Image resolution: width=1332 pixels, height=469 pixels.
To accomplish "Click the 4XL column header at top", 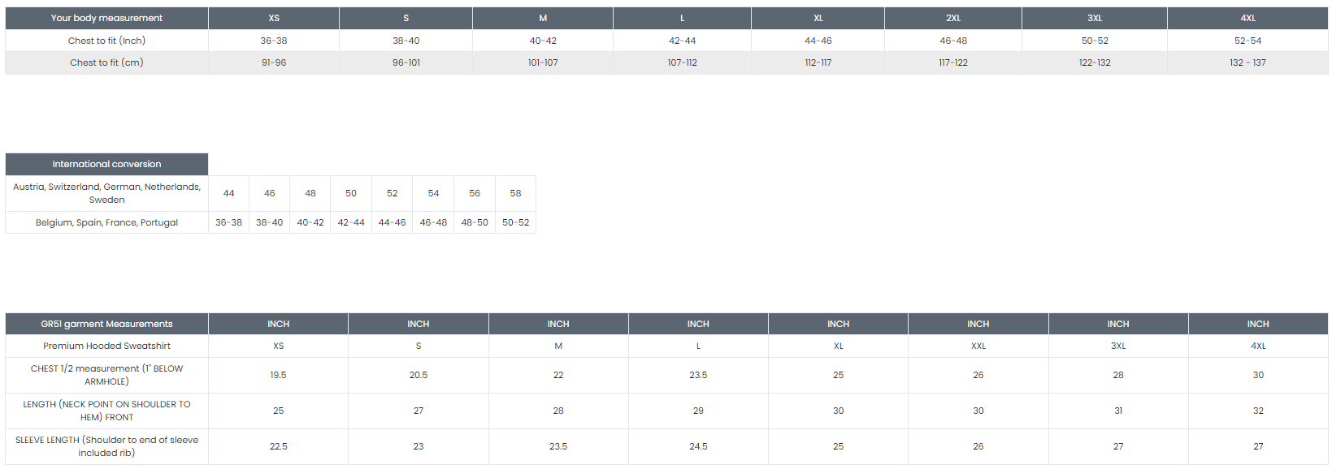I will (x=1247, y=18).
